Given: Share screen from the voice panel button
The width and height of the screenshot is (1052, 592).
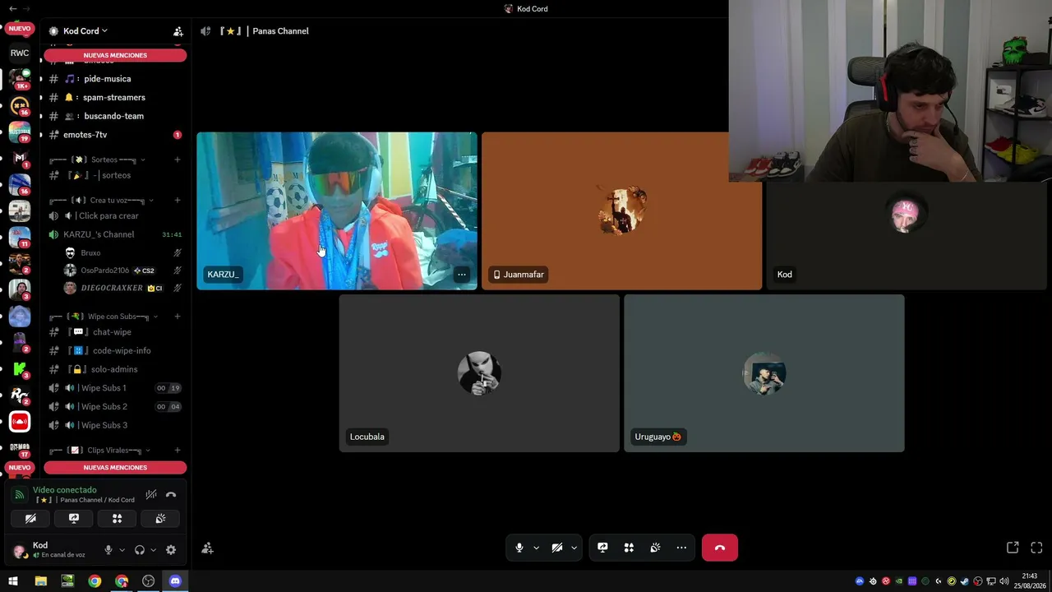Looking at the screenshot, I should point(74,519).
